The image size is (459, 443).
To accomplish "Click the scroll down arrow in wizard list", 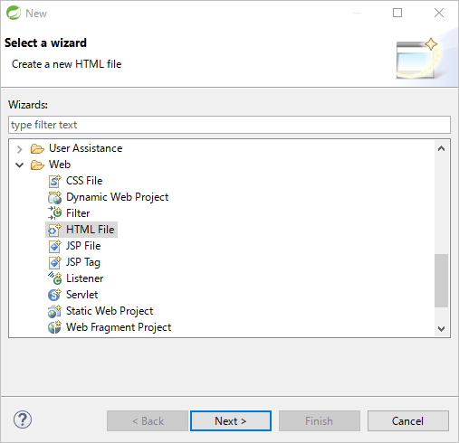I will 441,328.
